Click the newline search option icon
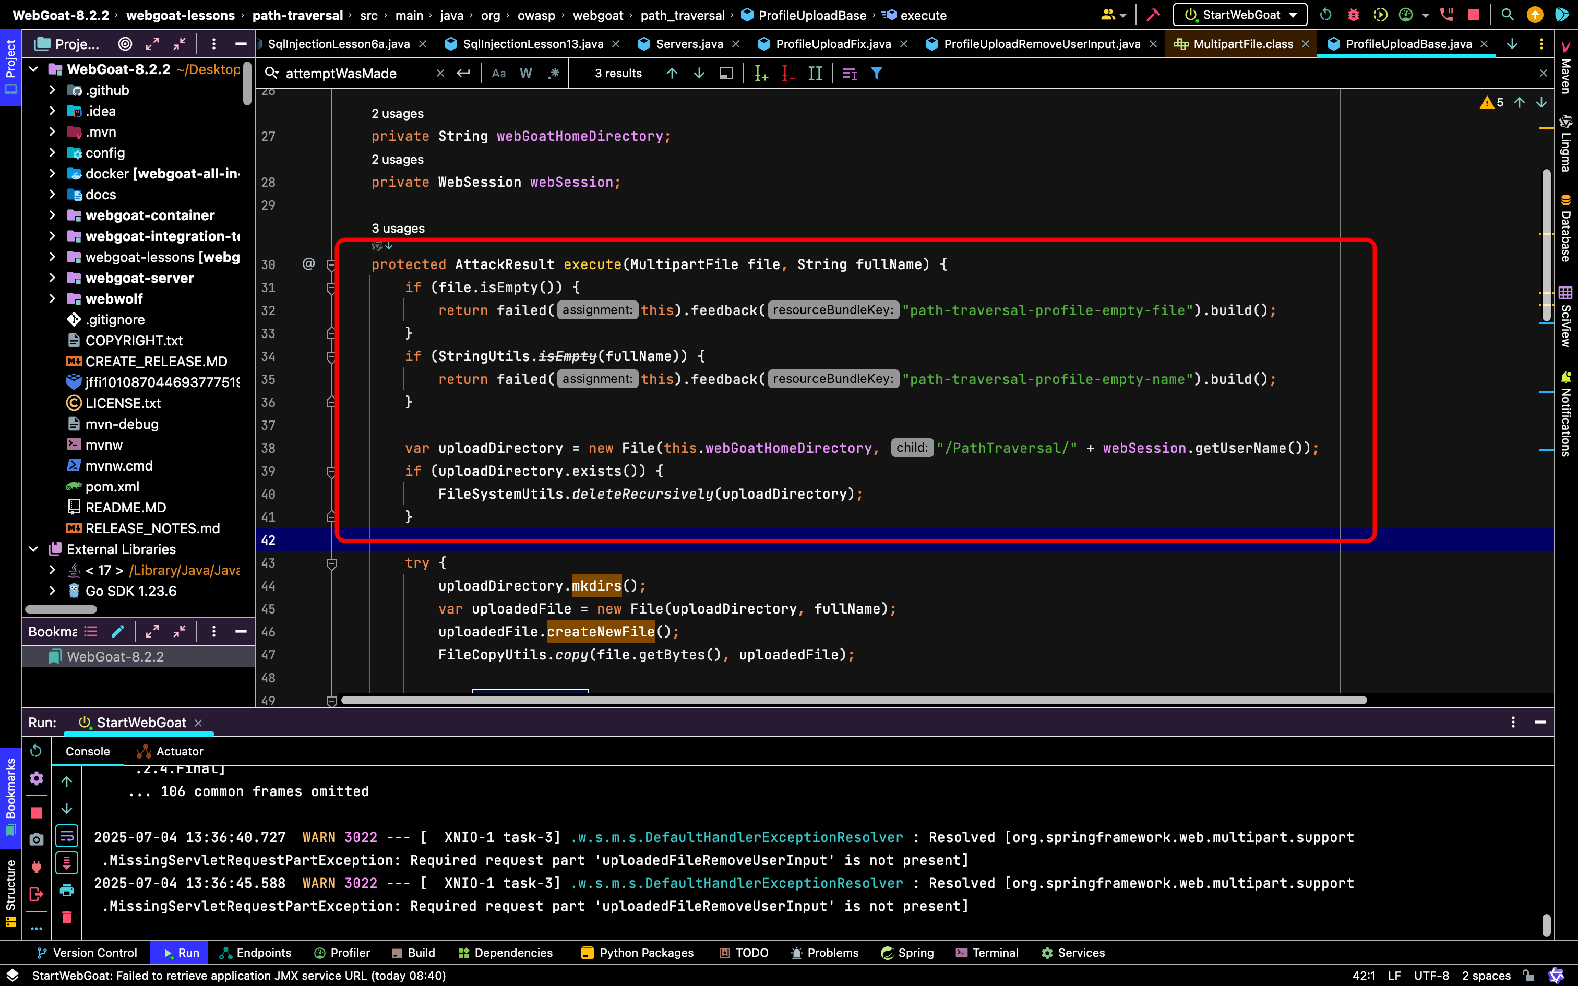This screenshot has width=1578, height=986. pyautogui.click(x=463, y=73)
